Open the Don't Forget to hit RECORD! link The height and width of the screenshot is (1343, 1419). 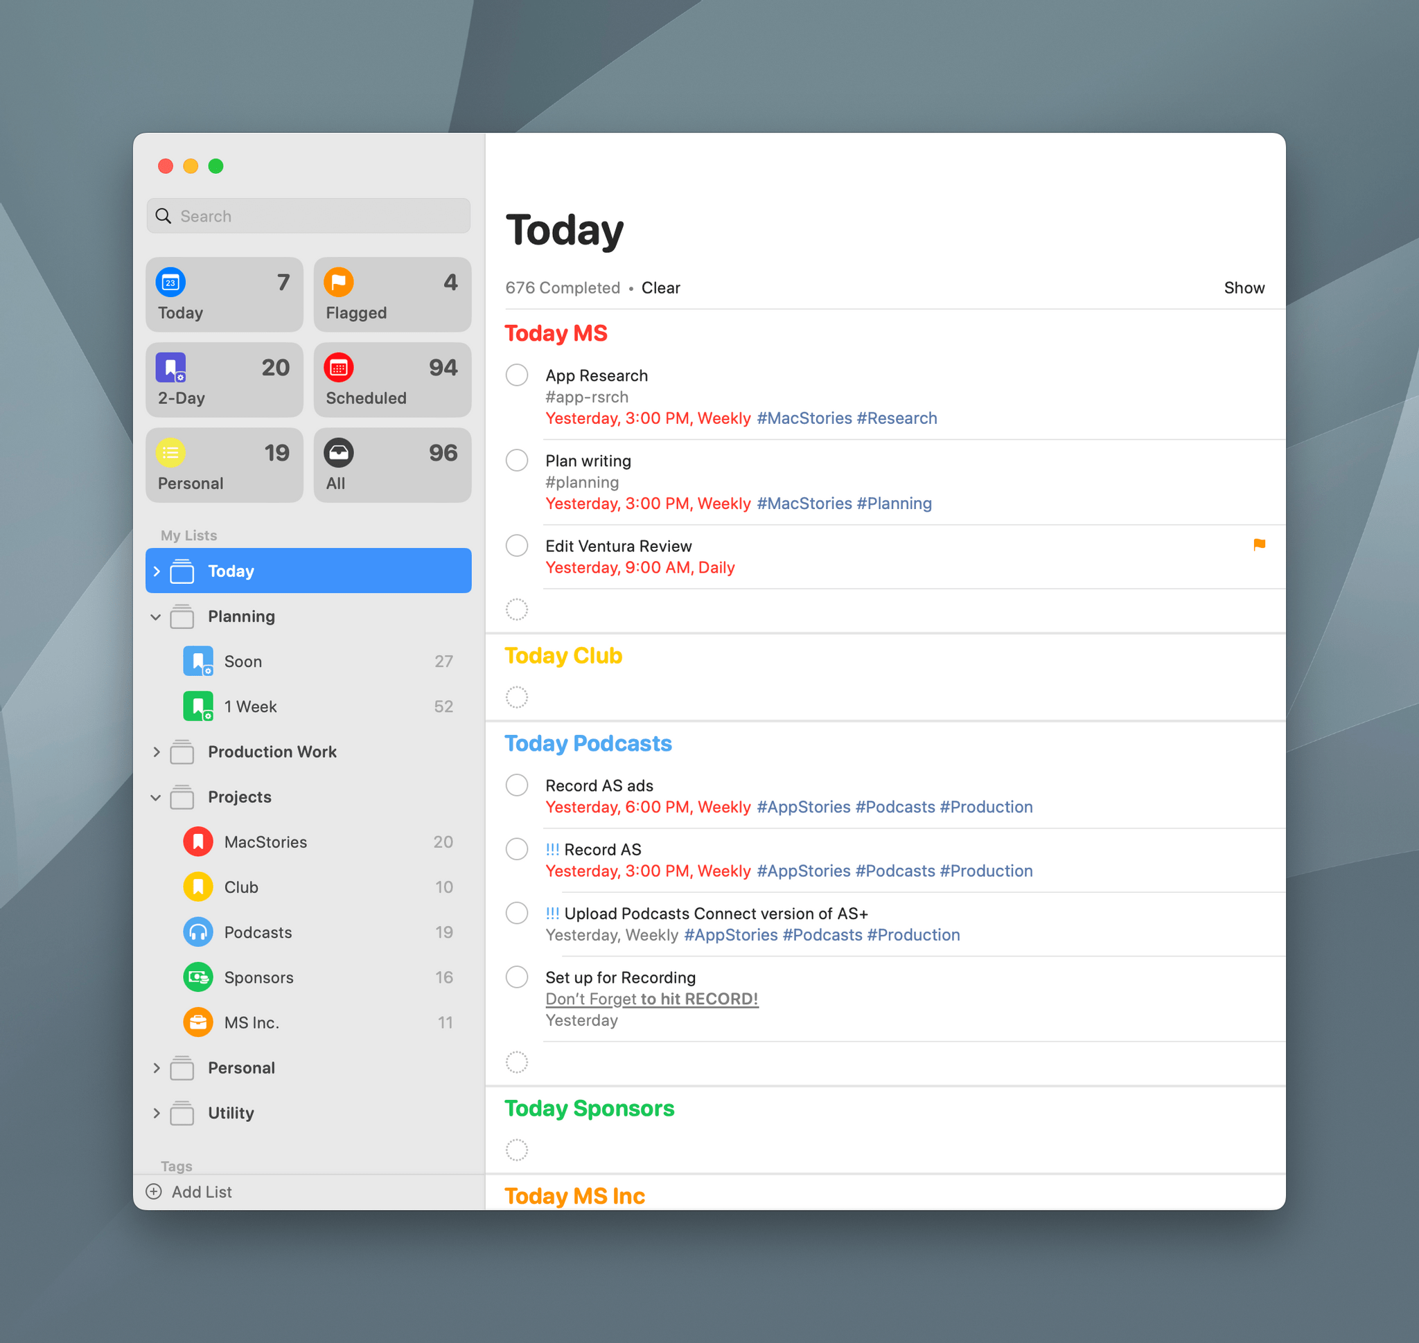click(651, 998)
